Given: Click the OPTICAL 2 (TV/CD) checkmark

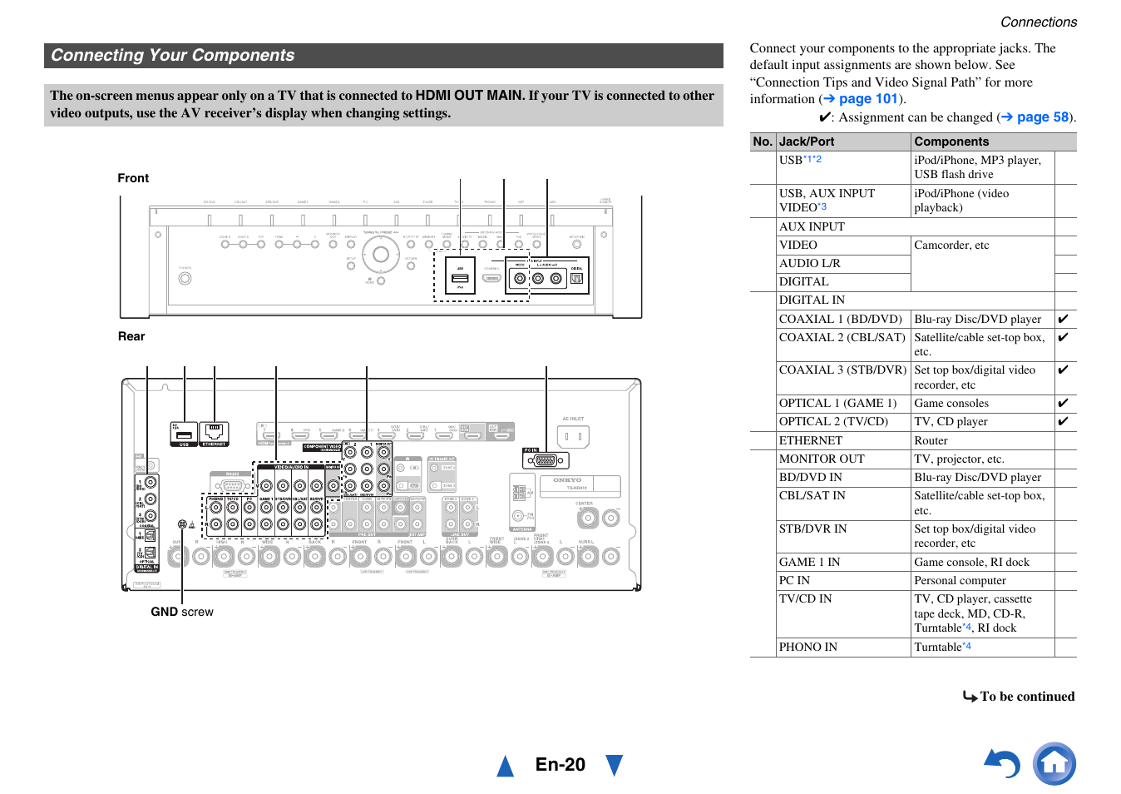Looking at the screenshot, I should pyautogui.click(x=1063, y=421).
